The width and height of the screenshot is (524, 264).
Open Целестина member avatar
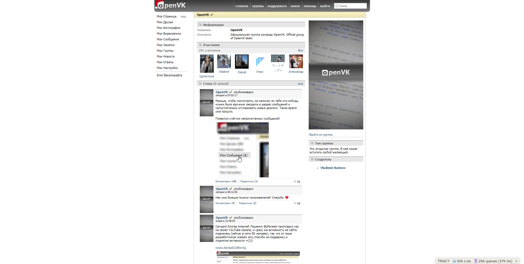[207, 63]
